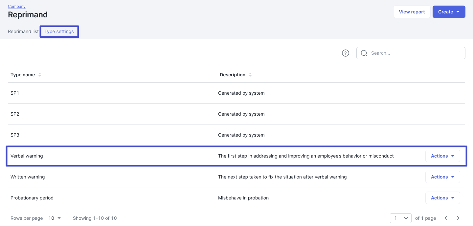Change rows per page dropdown
Viewport: 473px width, 226px height.
pos(55,218)
